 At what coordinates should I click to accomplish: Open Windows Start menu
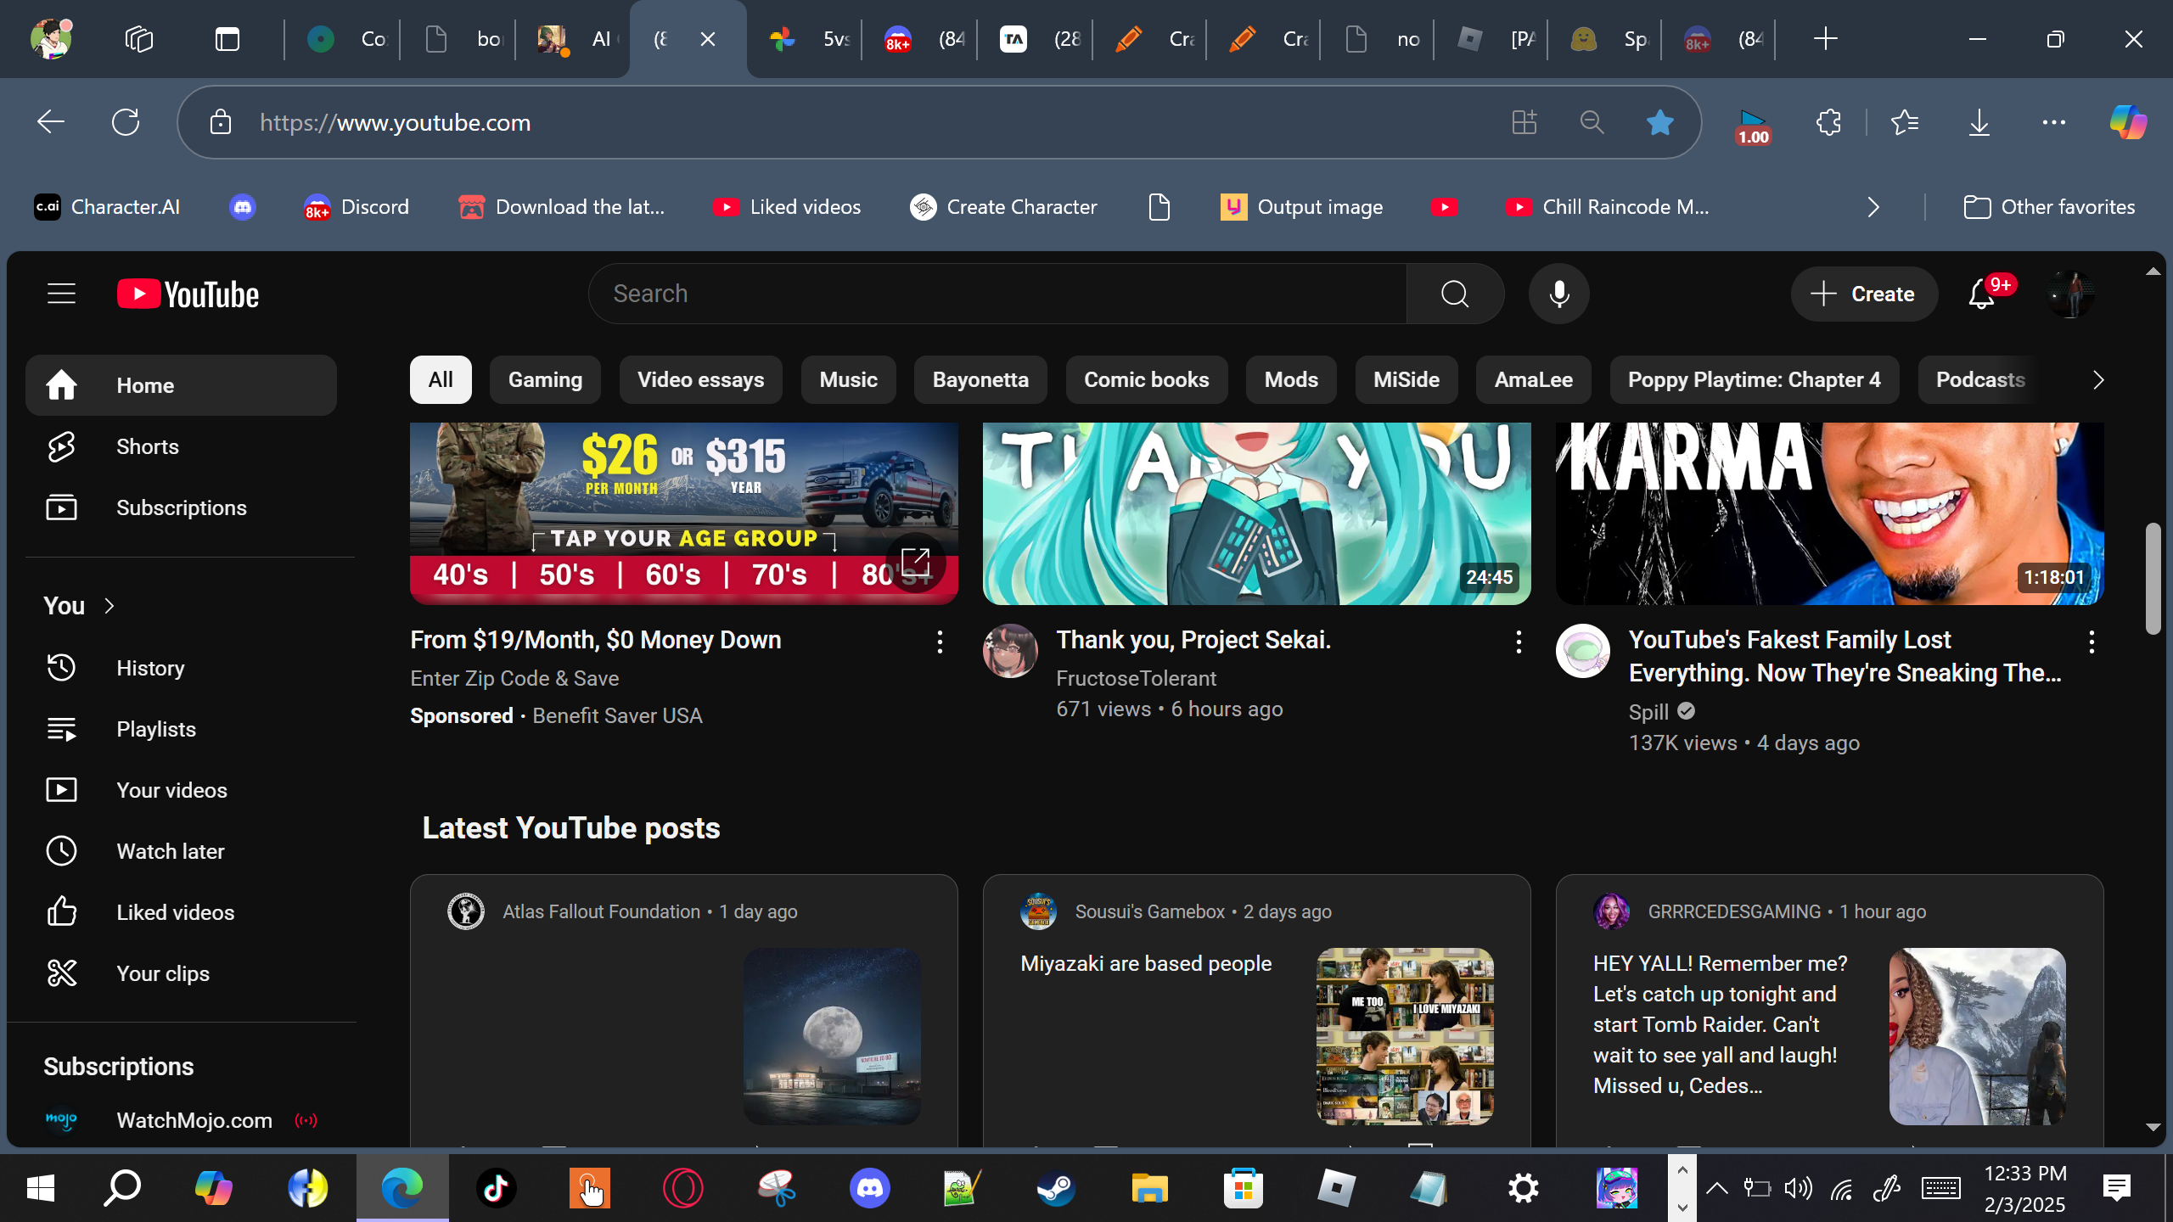[40, 1188]
